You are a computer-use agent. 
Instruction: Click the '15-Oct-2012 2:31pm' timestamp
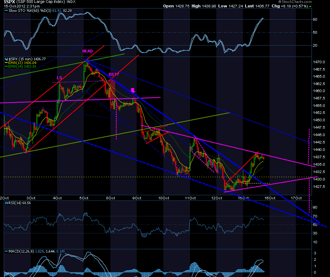(22, 6)
